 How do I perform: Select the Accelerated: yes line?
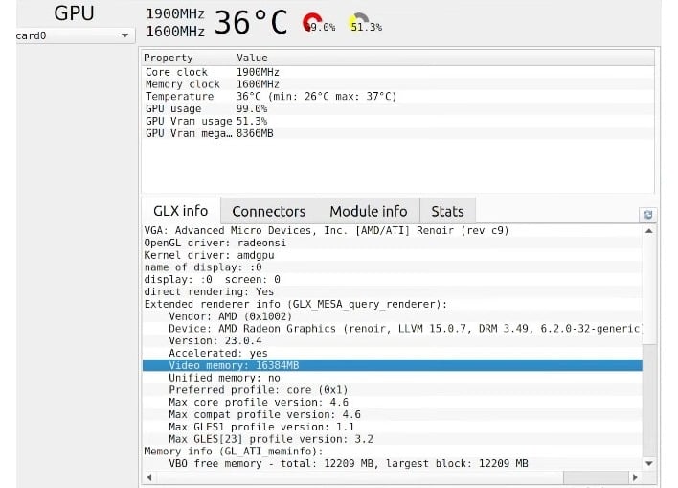[393, 353]
